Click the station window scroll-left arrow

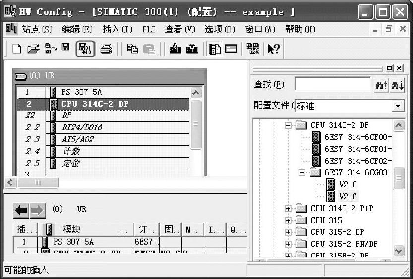click(10, 183)
